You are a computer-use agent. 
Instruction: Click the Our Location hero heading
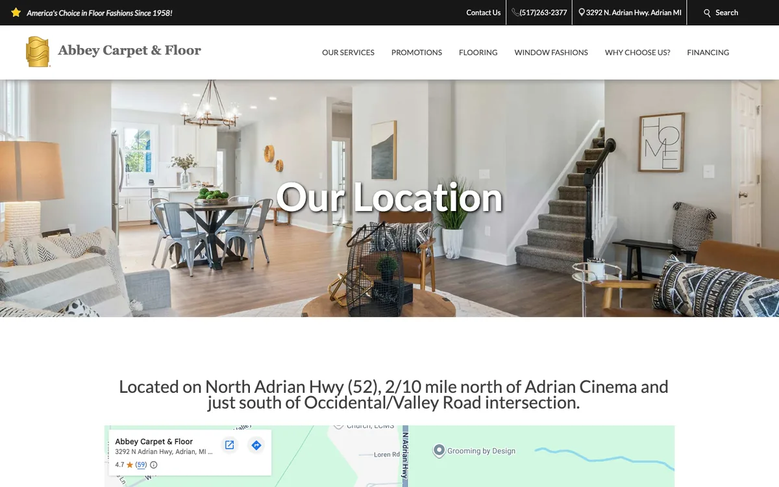tap(389, 197)
